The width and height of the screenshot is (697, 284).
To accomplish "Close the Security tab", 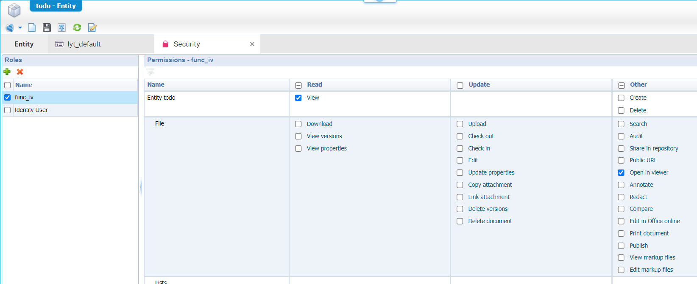I will click(x=252, y=44).
